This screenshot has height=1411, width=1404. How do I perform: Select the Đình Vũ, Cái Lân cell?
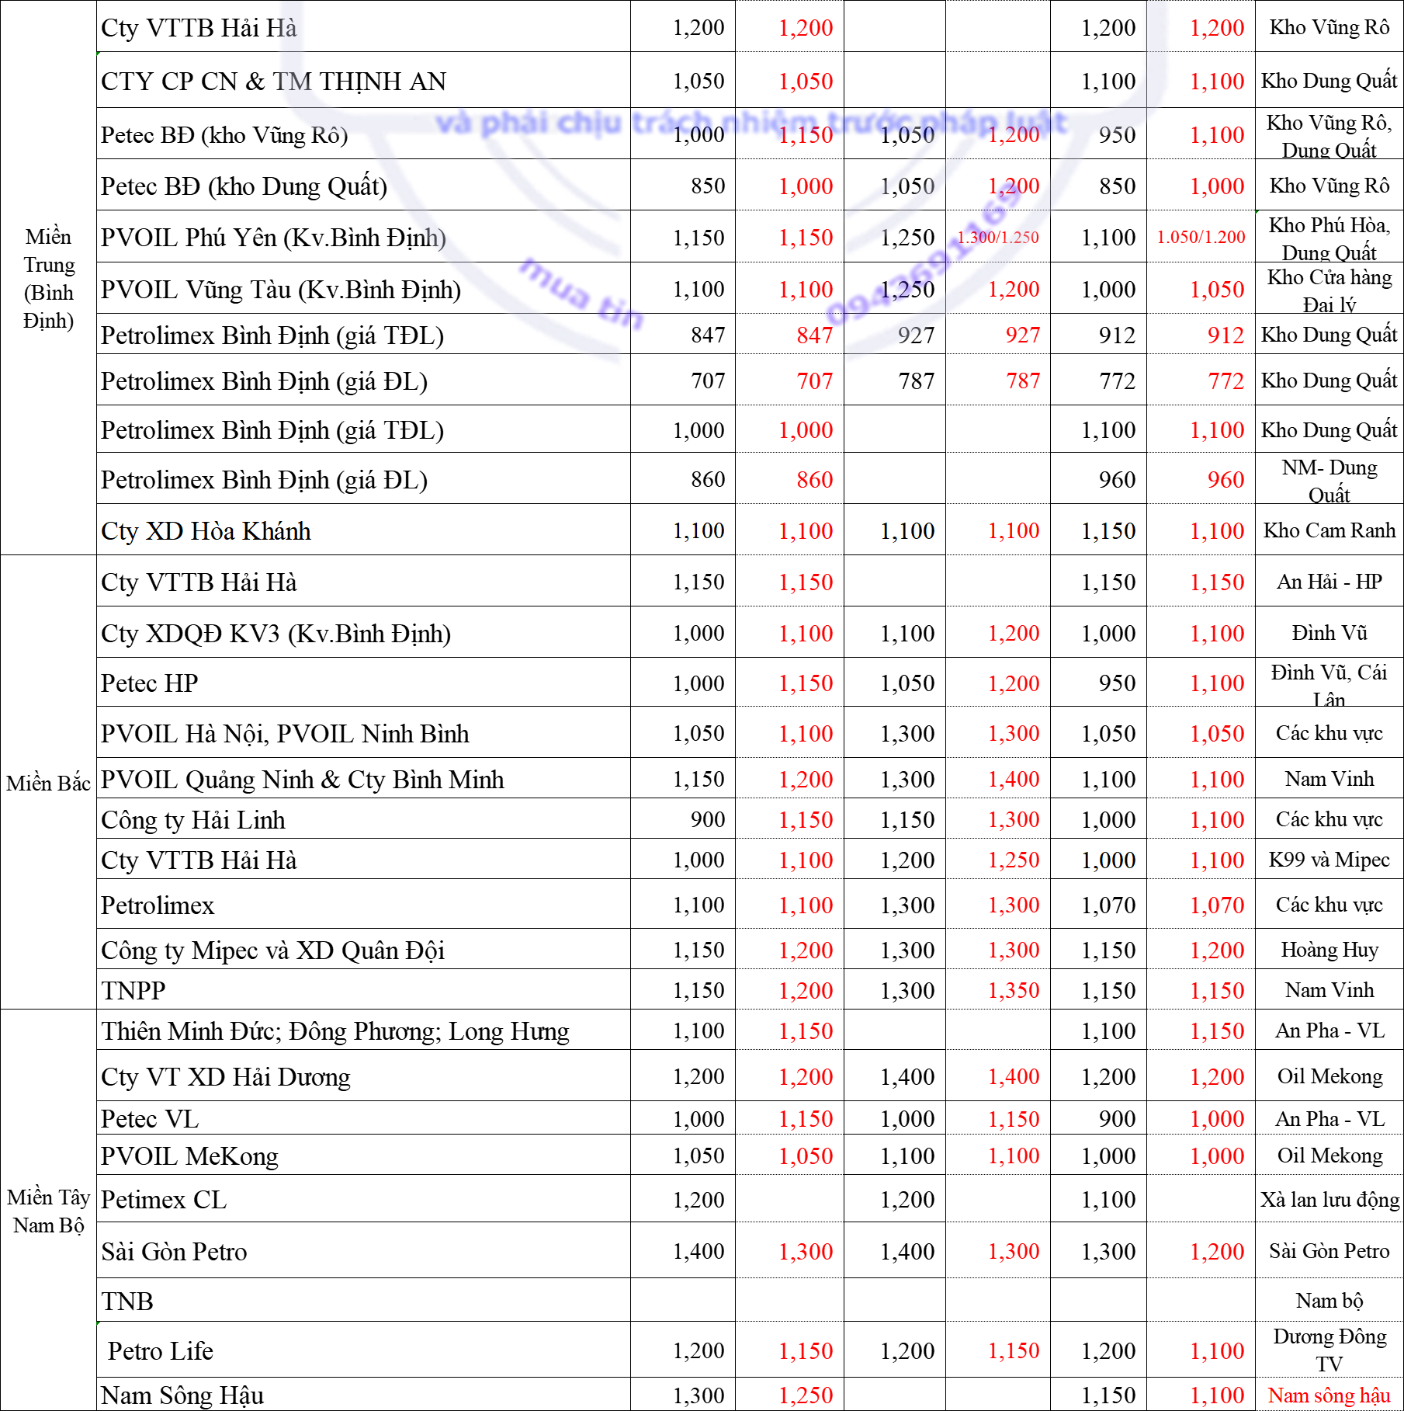point(1329,683)
